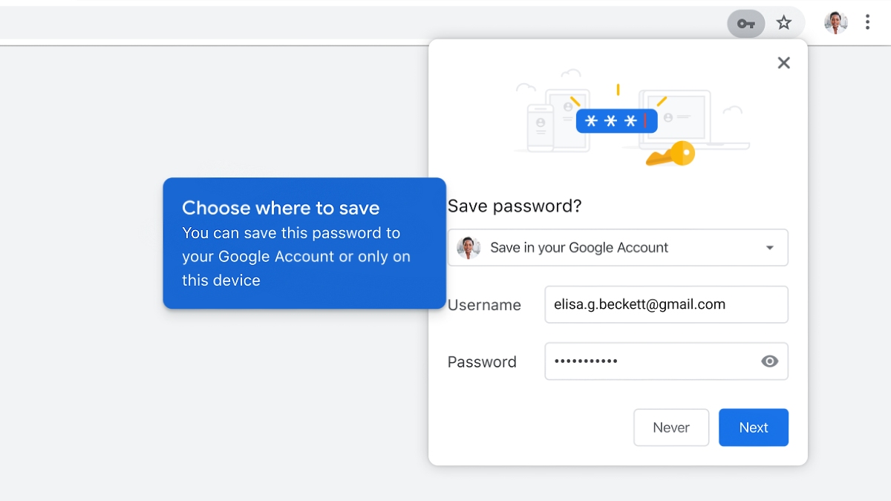Click the 'Choose where to save' tooltip
The image size is (891, 501).
tap(304, 243)
